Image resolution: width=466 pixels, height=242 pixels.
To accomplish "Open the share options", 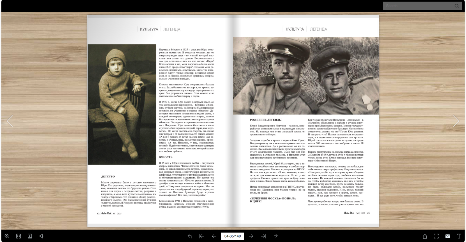I will [x=425, y=236].
